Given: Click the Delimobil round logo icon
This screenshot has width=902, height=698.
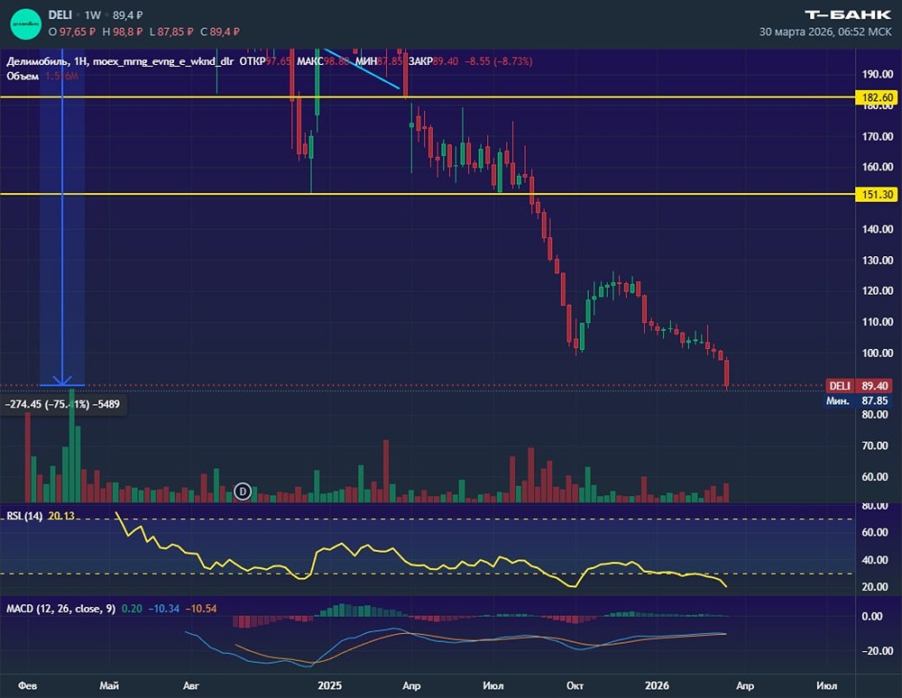Looking at the screenshot, I should 26,23.
